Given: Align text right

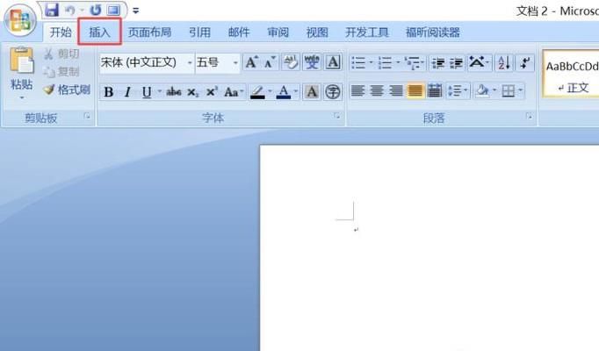Looking at the screenshot, I should pyautogui.click(x=396, y=90).
